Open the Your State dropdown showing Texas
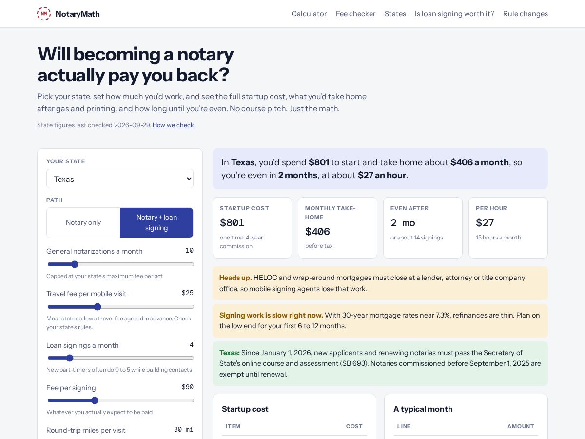This screenshot has height=439, width=585. pos(120,179)
